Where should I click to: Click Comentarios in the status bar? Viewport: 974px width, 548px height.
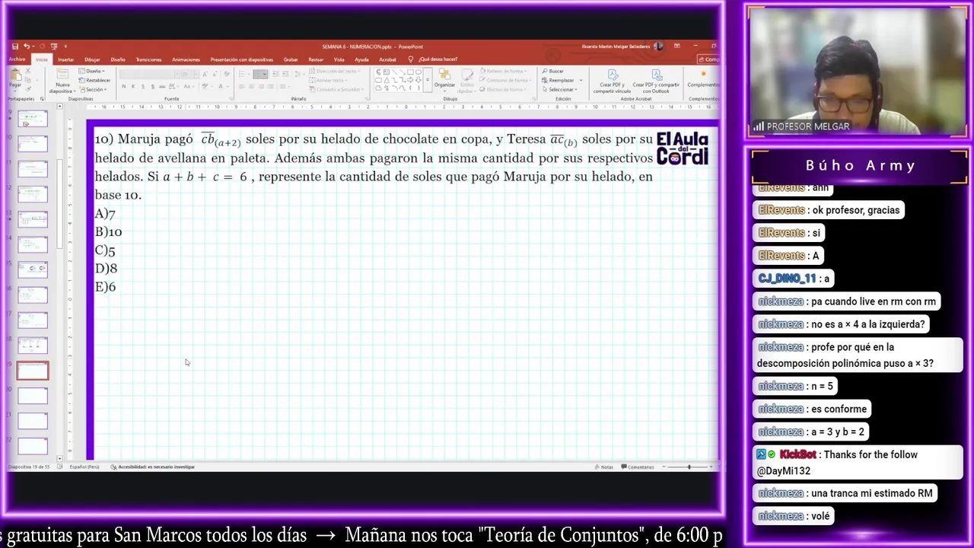point(638,467)
